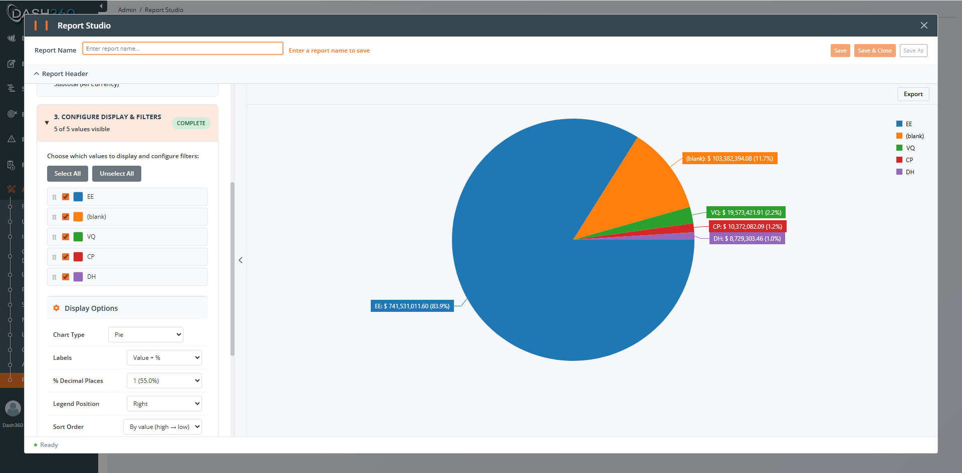
Task: Click the (blank) 11.7% data label
Action: click(730, 159)
